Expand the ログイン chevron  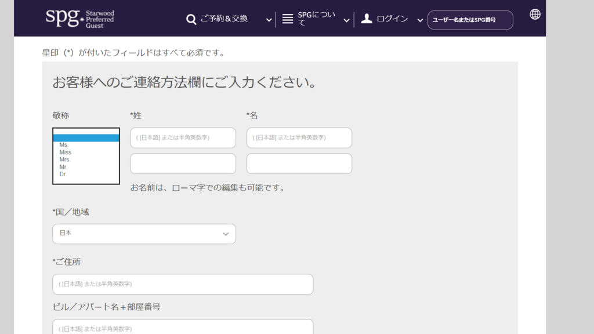(x=420, y=20)
